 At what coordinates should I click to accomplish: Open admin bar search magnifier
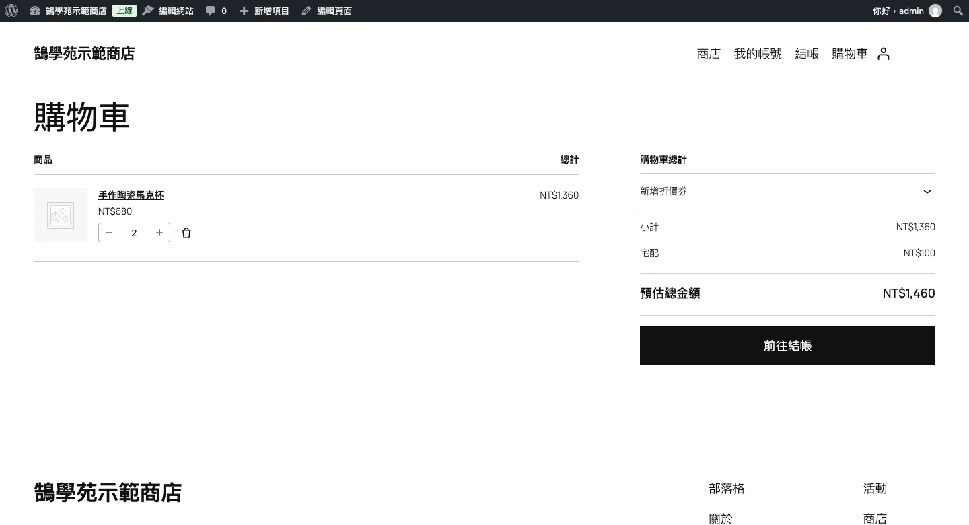pos(958,11)
